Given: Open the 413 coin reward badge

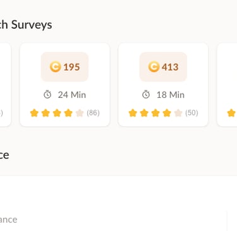Looking at the screenshot, I should click(x=163, y=67).
